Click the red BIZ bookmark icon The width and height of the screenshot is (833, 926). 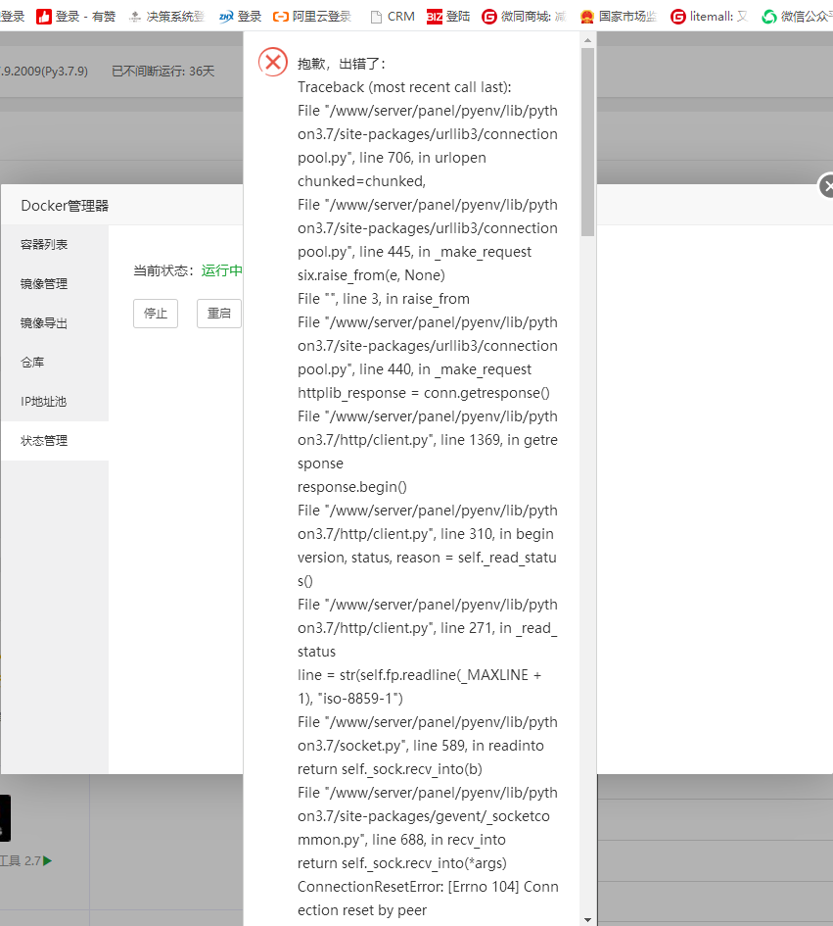tap(435, 17)
